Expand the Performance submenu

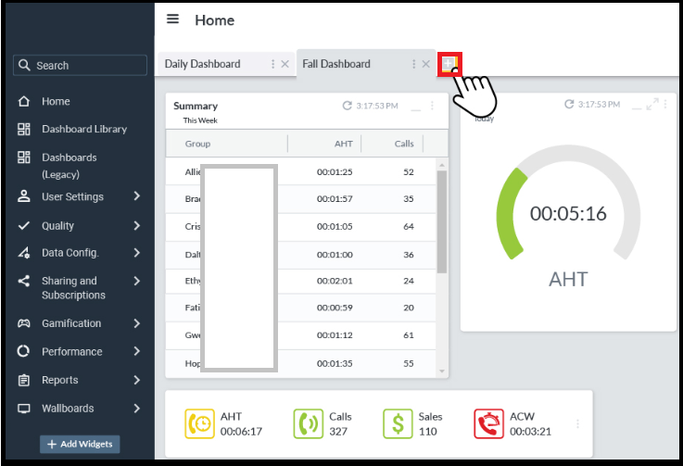[x=137, y=351]
